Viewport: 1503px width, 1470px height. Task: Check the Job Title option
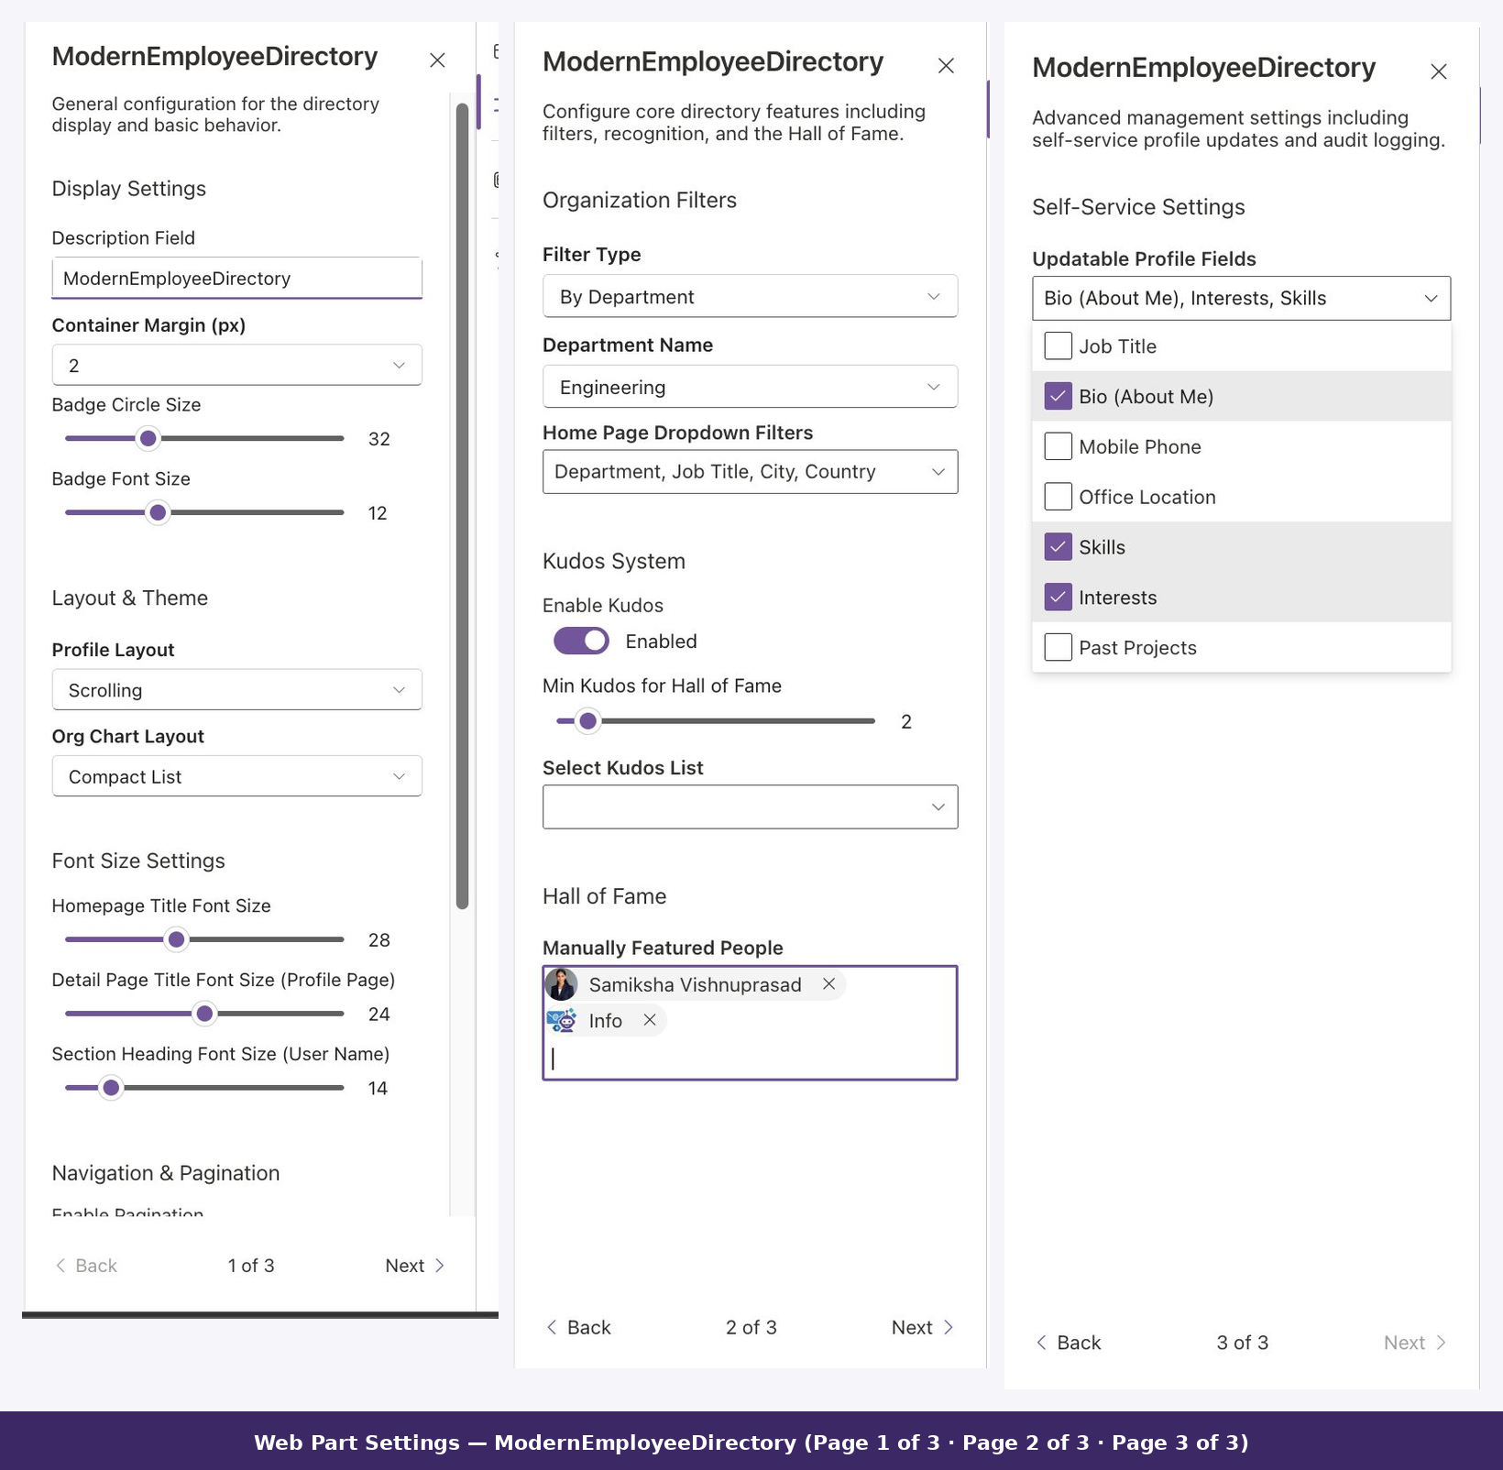1059,346
